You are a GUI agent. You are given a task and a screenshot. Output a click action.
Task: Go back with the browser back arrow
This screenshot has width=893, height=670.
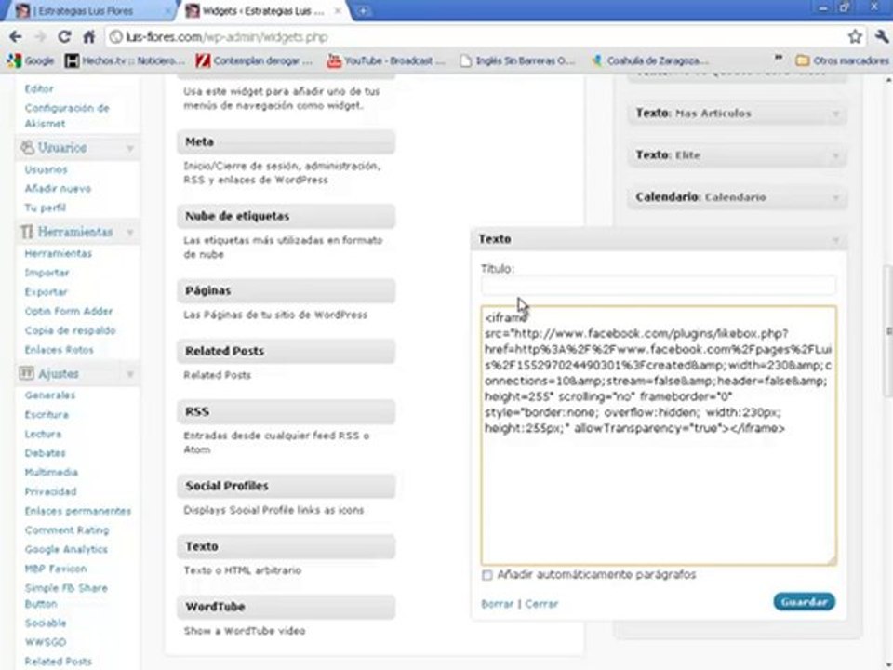coord(16,37)
